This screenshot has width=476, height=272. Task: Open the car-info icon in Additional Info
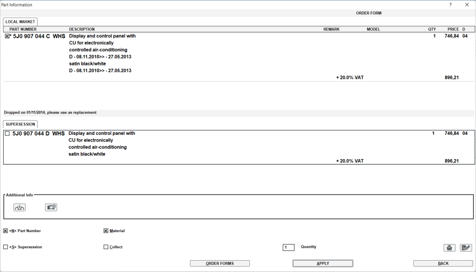20,207
